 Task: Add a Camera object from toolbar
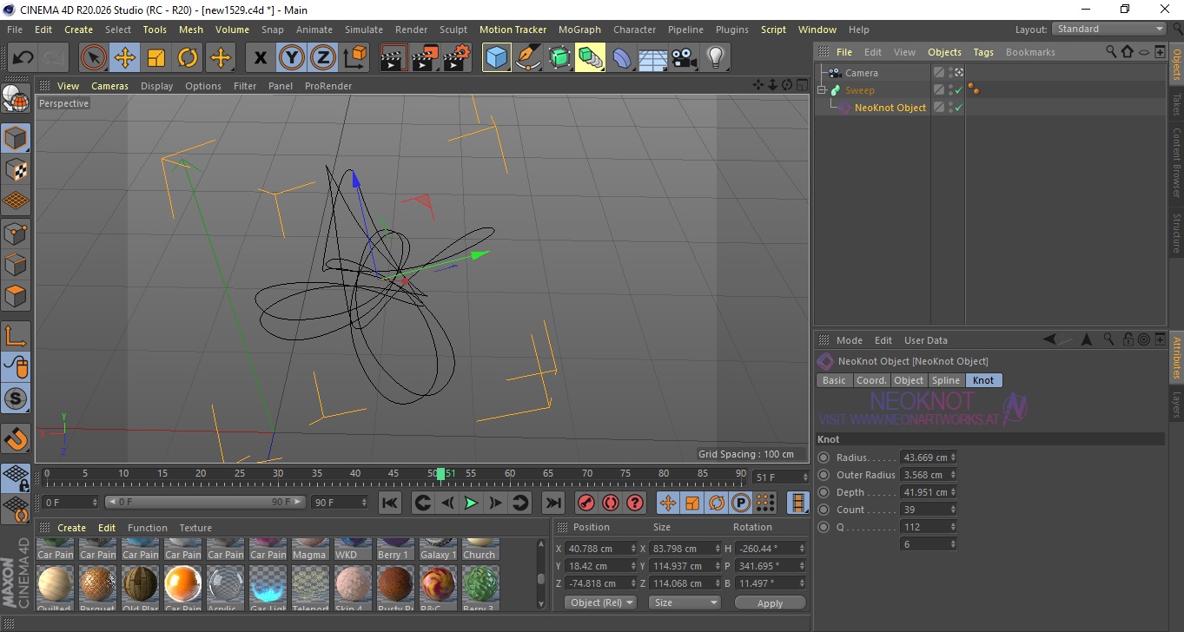(x=685, y=58)
